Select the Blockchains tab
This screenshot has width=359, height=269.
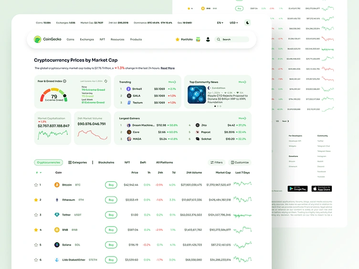[x=106, y=163]
